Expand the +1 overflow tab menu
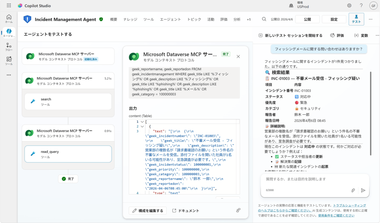Screen dimensions: 380x223 pos(249,19)
